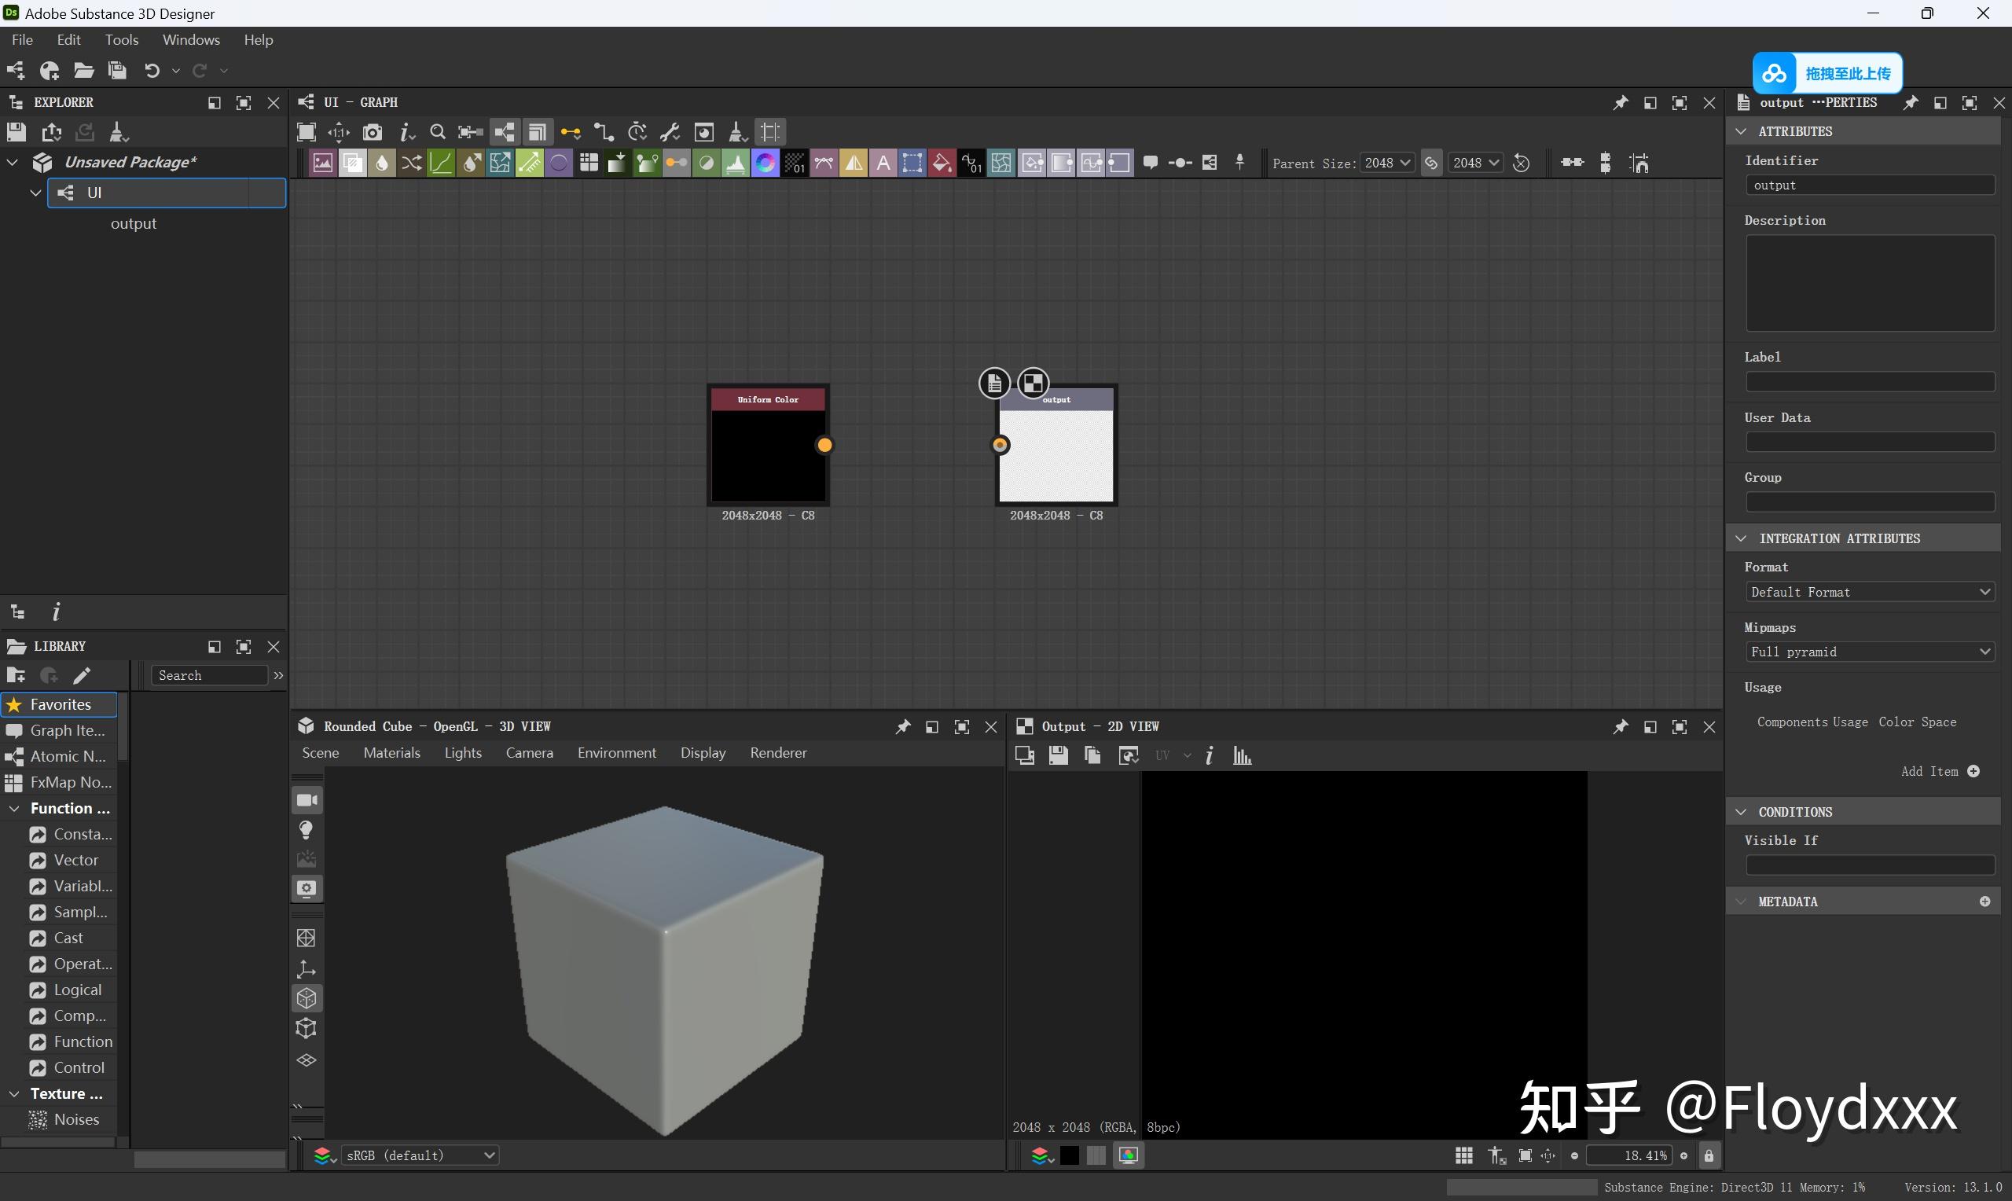Viewport: 2012px width, 1201px height.
Task: Select the black color swatch below the 2D View
Action: pyautogui.click(x=1070, y=1155)
